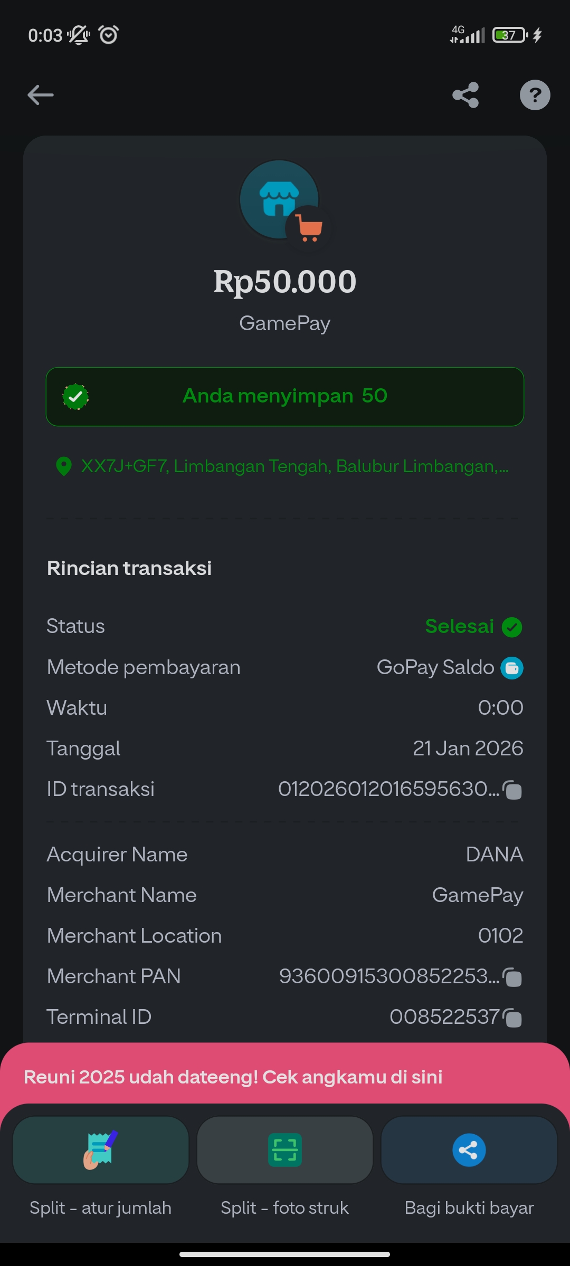Open Split - foto struk

285,1150
